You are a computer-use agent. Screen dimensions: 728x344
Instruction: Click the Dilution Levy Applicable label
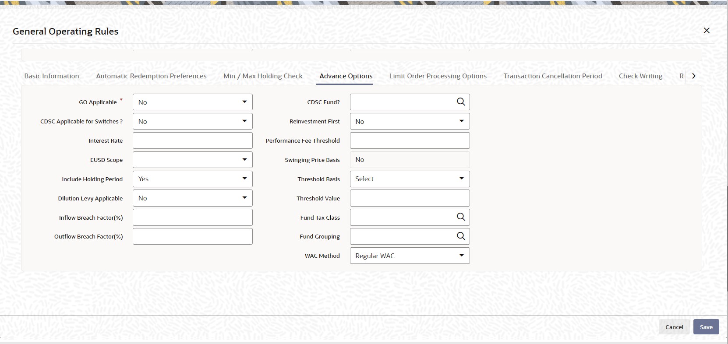coord(90,198)
